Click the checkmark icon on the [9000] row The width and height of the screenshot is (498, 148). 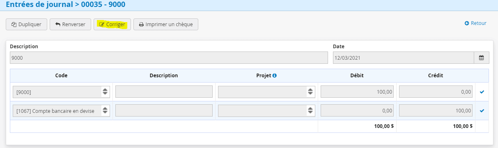pyautogui.click(x=482, y=92)
